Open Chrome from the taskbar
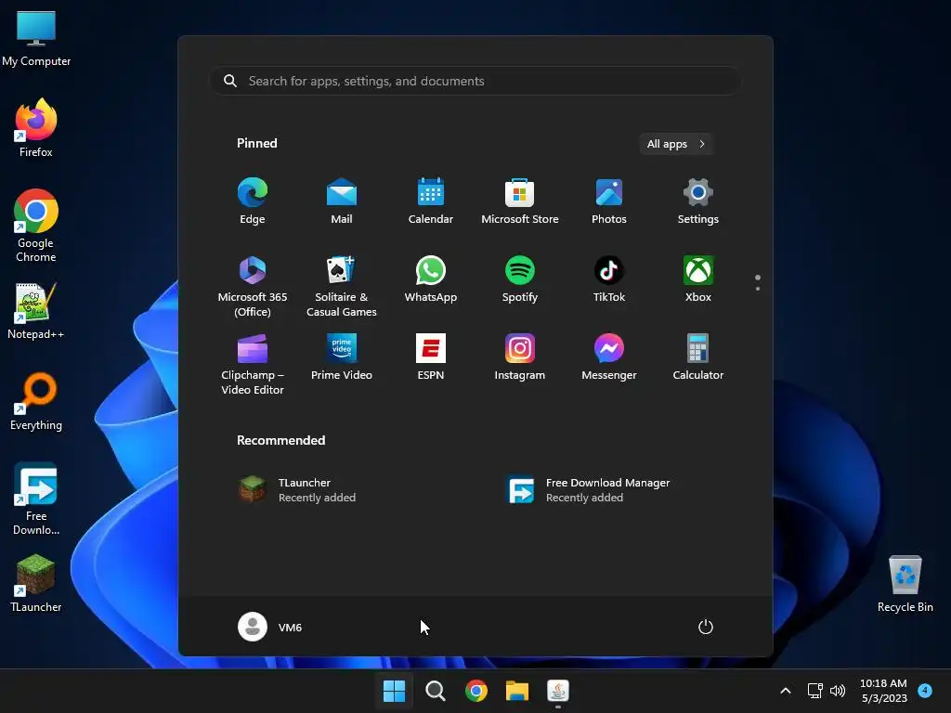951x713 pixels. point(476,691)
